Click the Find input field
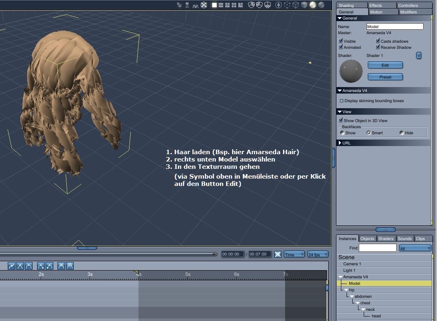437x321 pixels. 378,248
